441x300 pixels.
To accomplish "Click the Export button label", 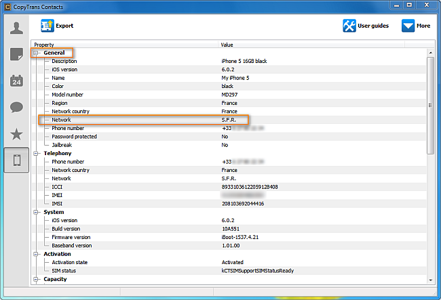I will click(64, 26).
